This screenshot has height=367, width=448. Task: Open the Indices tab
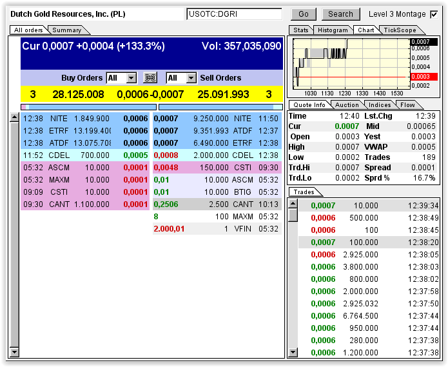380,105
